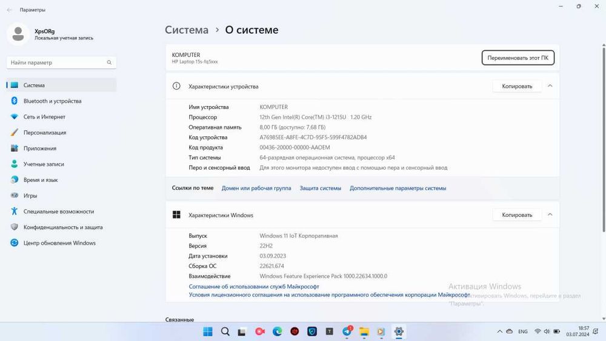Click Переименовать этот ПК button
The width and height of the screenshot is (606, 341).
tap(518, 58)
